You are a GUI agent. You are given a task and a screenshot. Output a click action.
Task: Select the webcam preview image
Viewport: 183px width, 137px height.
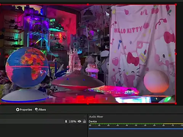click(x=88, y=54)
